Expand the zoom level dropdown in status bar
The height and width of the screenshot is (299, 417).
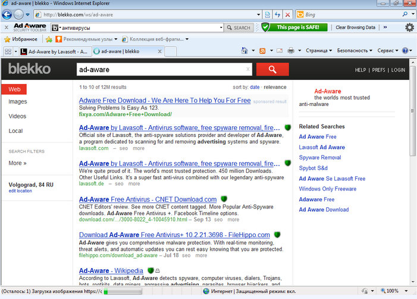click(x=406, y=291)
